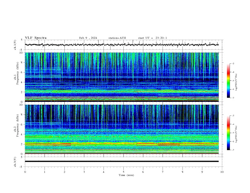Screen dimensions: 250x193
Task: Click the time axis tick label "3"
Action: click(x=84, y=172)
